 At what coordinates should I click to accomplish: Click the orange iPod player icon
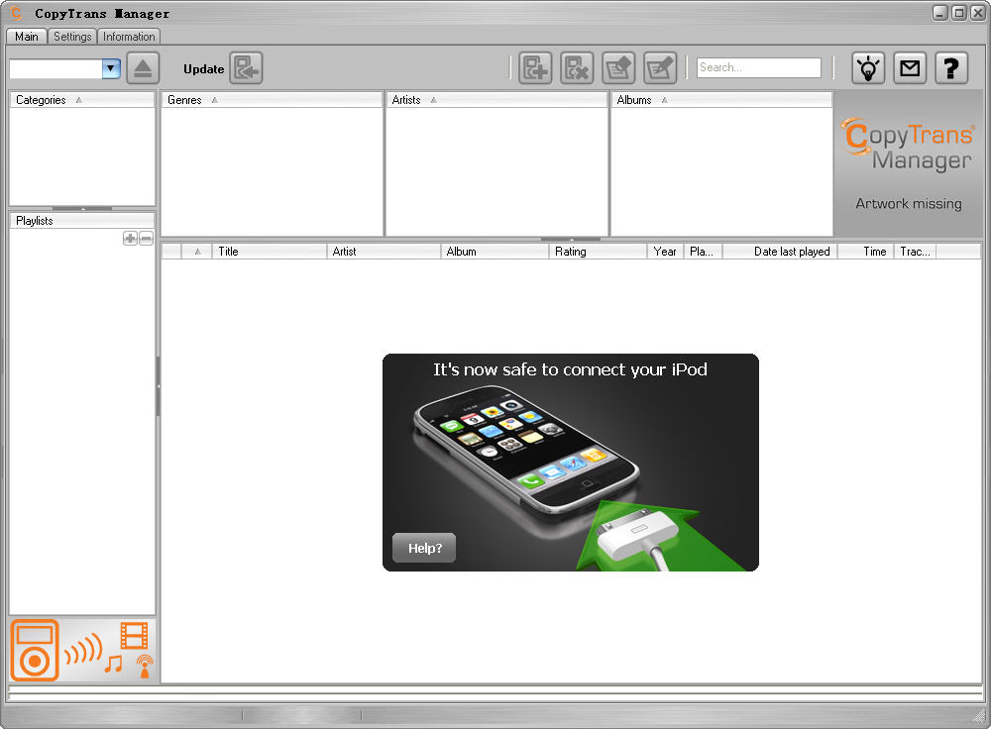pyautogui.click(x=35, y=650)
